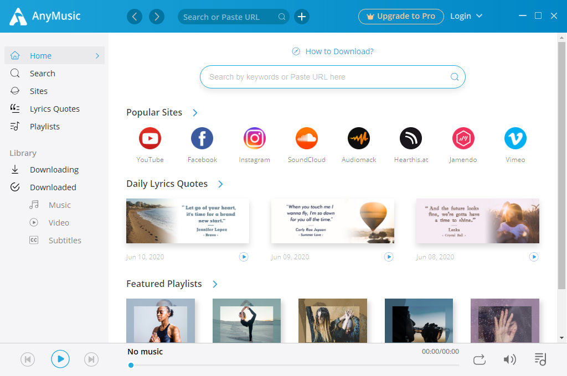Skip to the previous track

(28, 359)
